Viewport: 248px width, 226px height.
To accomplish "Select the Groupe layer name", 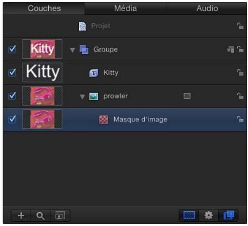I will click(x=105, y=49).
